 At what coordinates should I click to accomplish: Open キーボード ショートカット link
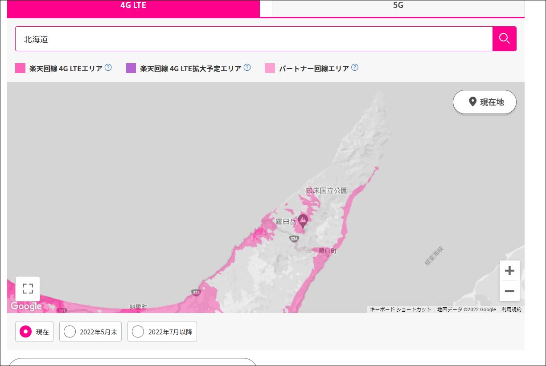[x=400, y=309]
